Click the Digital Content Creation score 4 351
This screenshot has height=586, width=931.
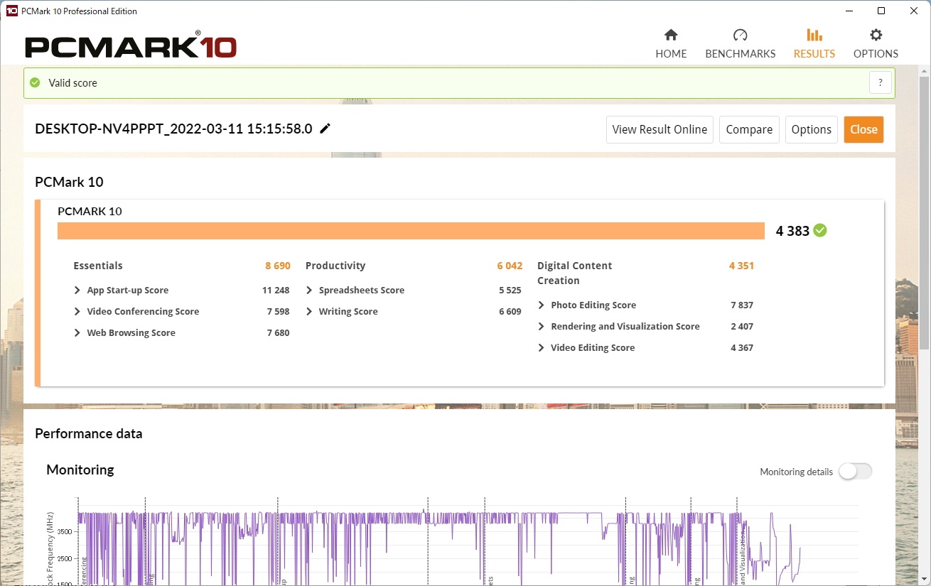tap(741, 266)
